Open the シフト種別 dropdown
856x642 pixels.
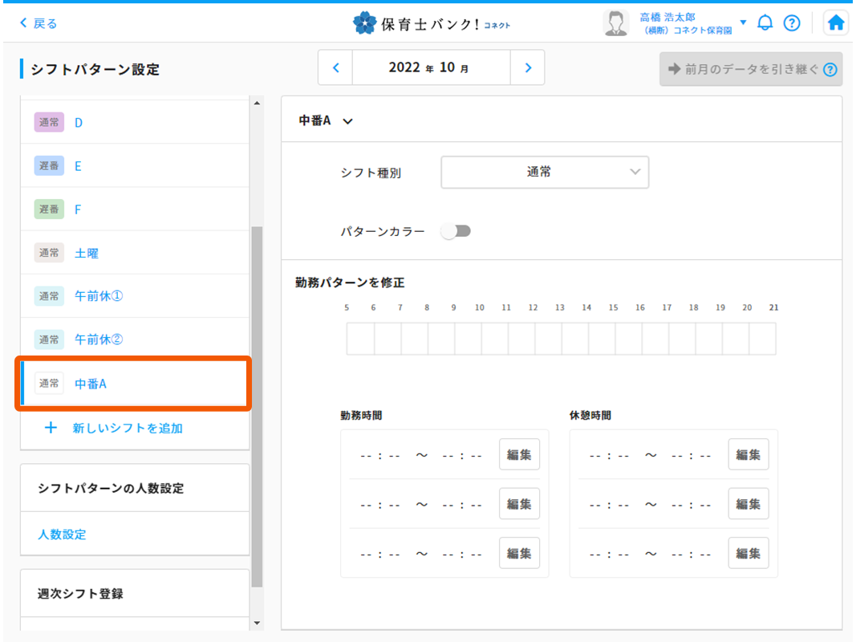pyautogui.click(x=545, y=172)
